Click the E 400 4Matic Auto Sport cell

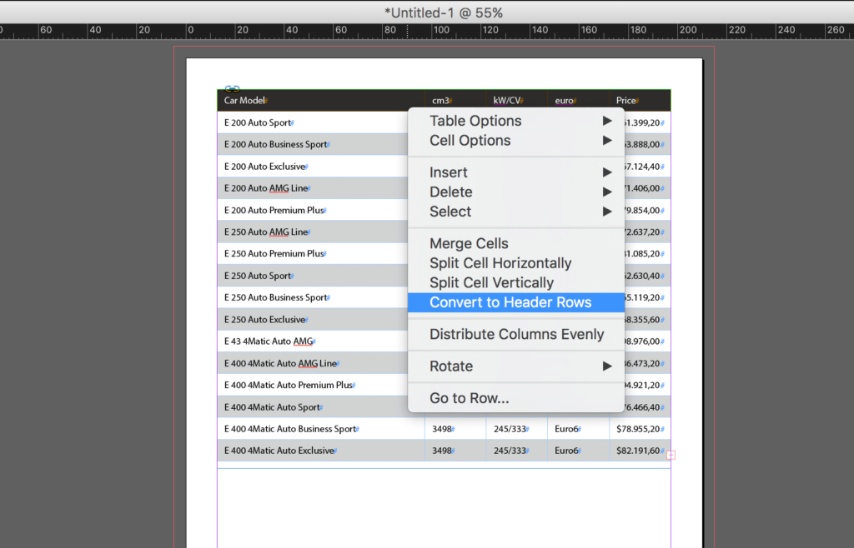[x=313, y=407]
